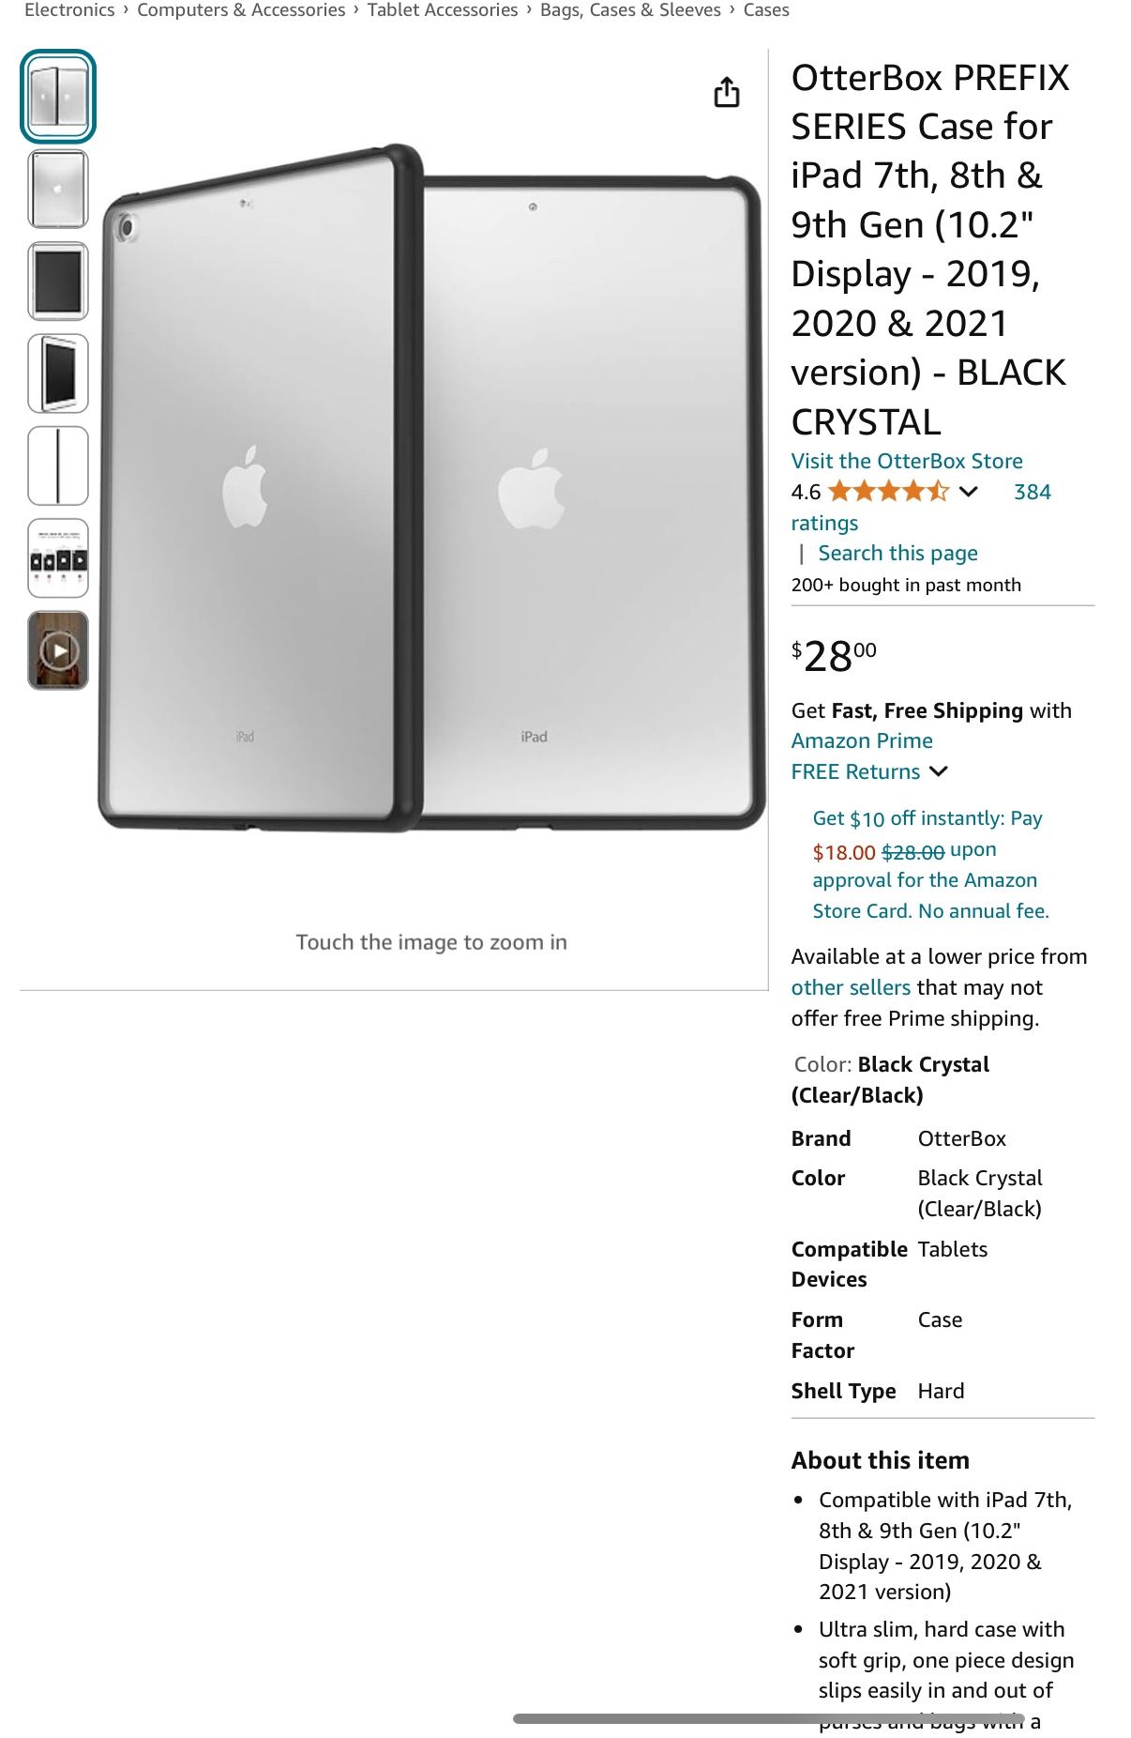Select the black front view thumbnail
The height and width of the screenshot is (1738, 1131).
[58, 282]
